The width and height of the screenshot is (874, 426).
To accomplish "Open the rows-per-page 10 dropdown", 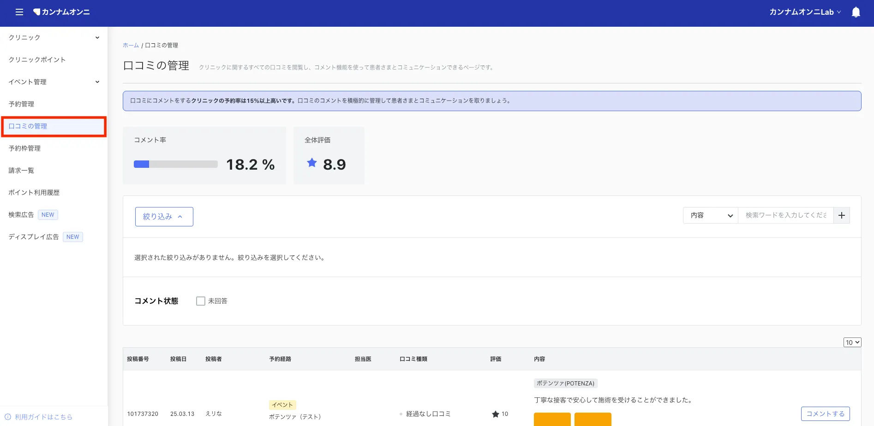I will tap(852, 343).
